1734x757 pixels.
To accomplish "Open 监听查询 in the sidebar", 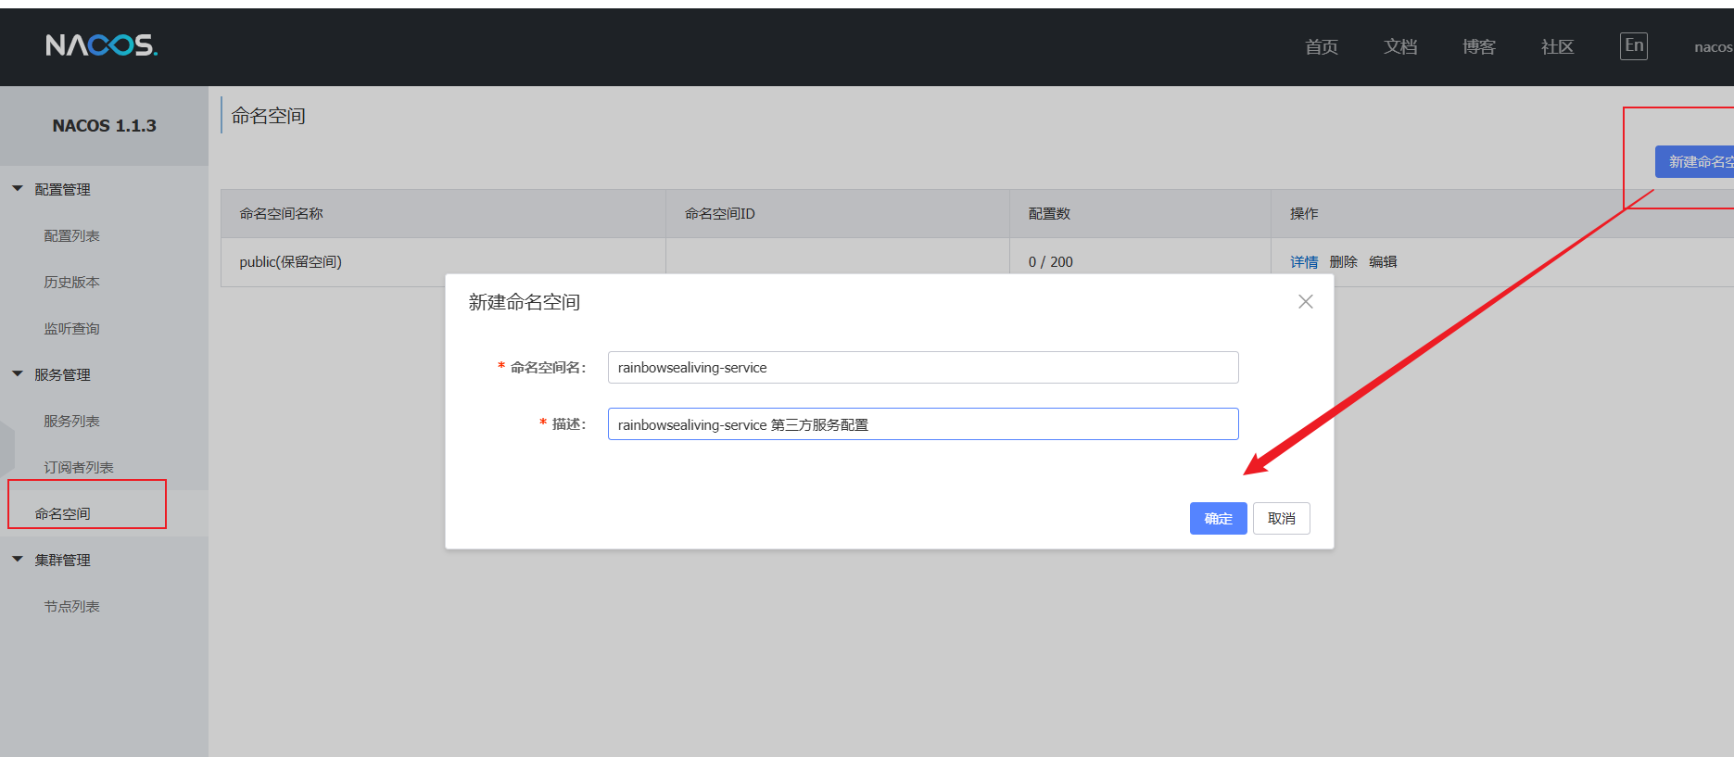I will pos(71,328).
